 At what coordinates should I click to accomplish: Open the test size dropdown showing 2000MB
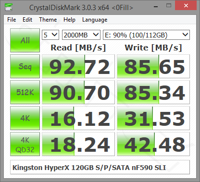click(x=81, y=35)
